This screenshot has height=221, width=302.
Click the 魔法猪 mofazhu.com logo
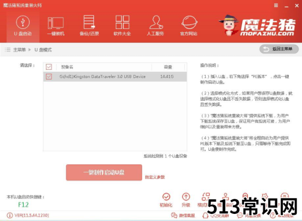point(257,25)
